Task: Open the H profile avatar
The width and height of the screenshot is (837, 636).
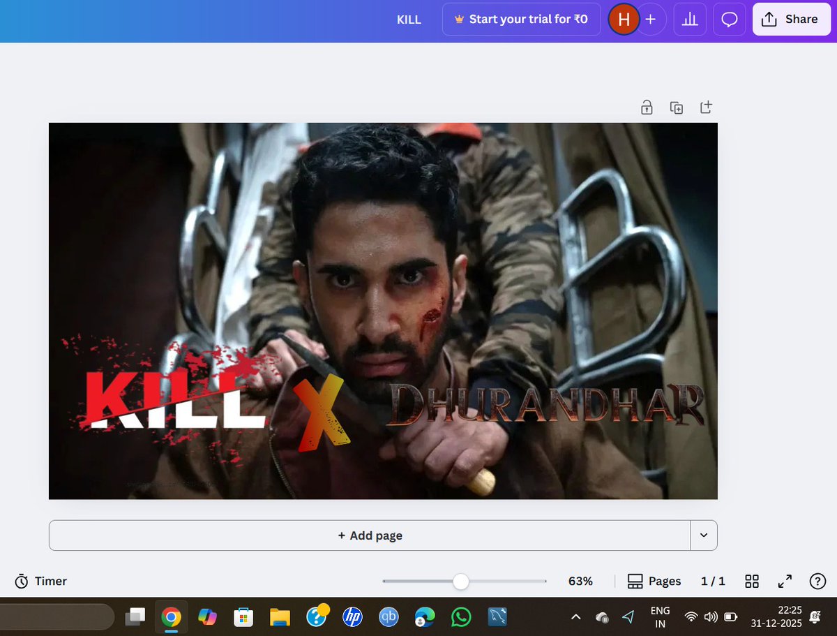Action: (624, 20)
